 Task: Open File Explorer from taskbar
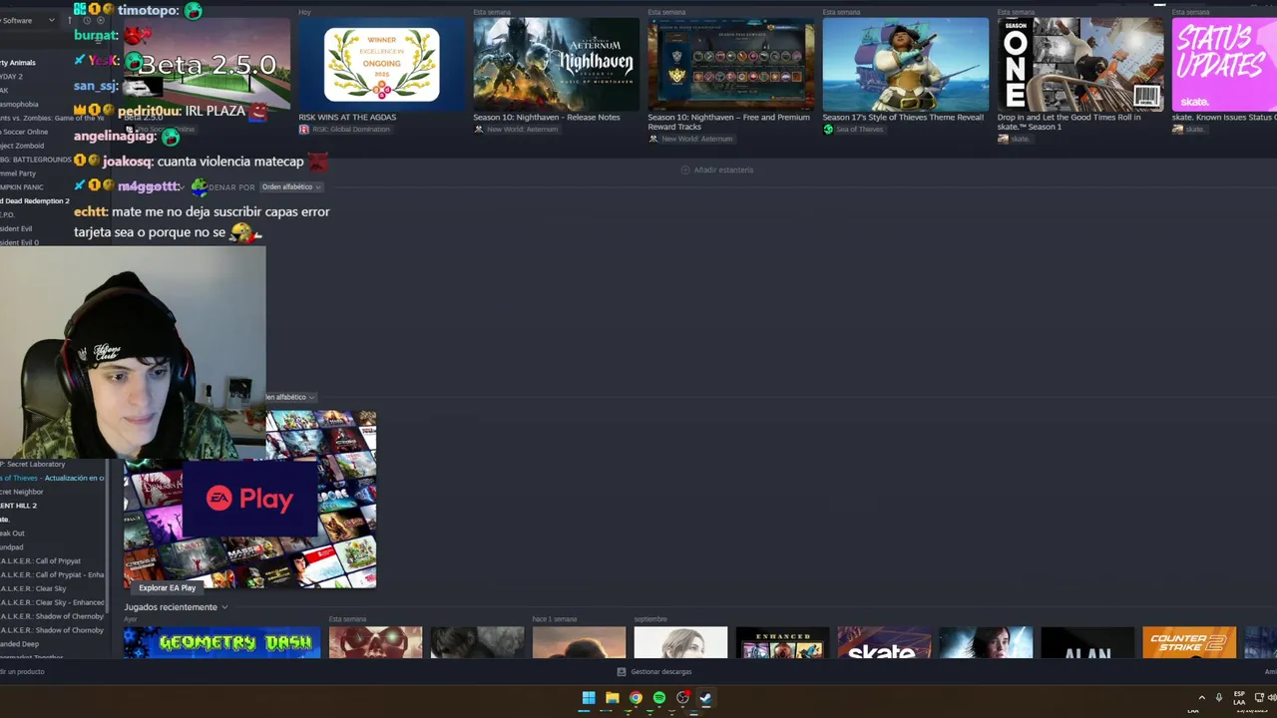(612, 698)
